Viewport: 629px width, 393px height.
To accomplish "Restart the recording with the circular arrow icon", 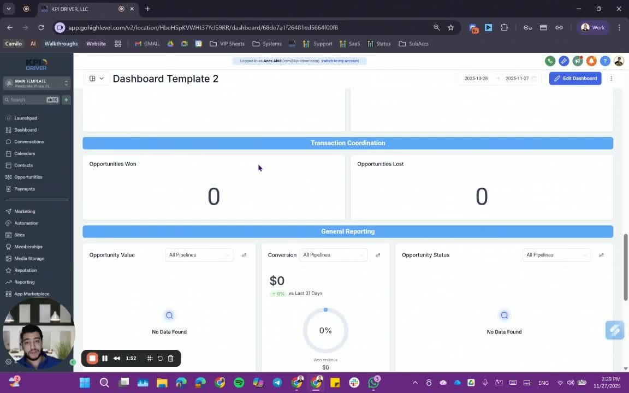I will point(160,359).
